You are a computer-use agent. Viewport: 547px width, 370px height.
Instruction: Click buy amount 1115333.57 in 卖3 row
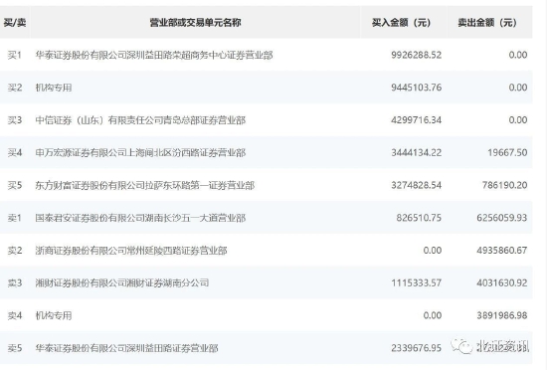point(416,282)
